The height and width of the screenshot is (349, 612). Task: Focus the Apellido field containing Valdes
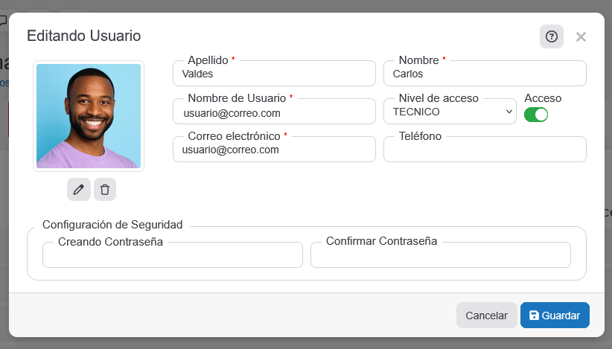(274, 74)
